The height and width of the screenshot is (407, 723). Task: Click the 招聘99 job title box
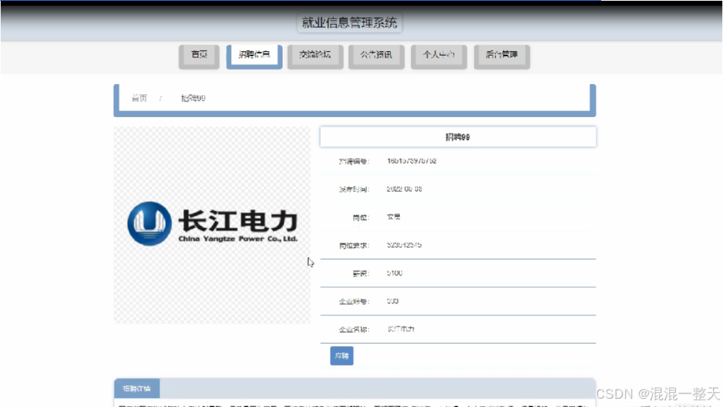coord(458,137)
